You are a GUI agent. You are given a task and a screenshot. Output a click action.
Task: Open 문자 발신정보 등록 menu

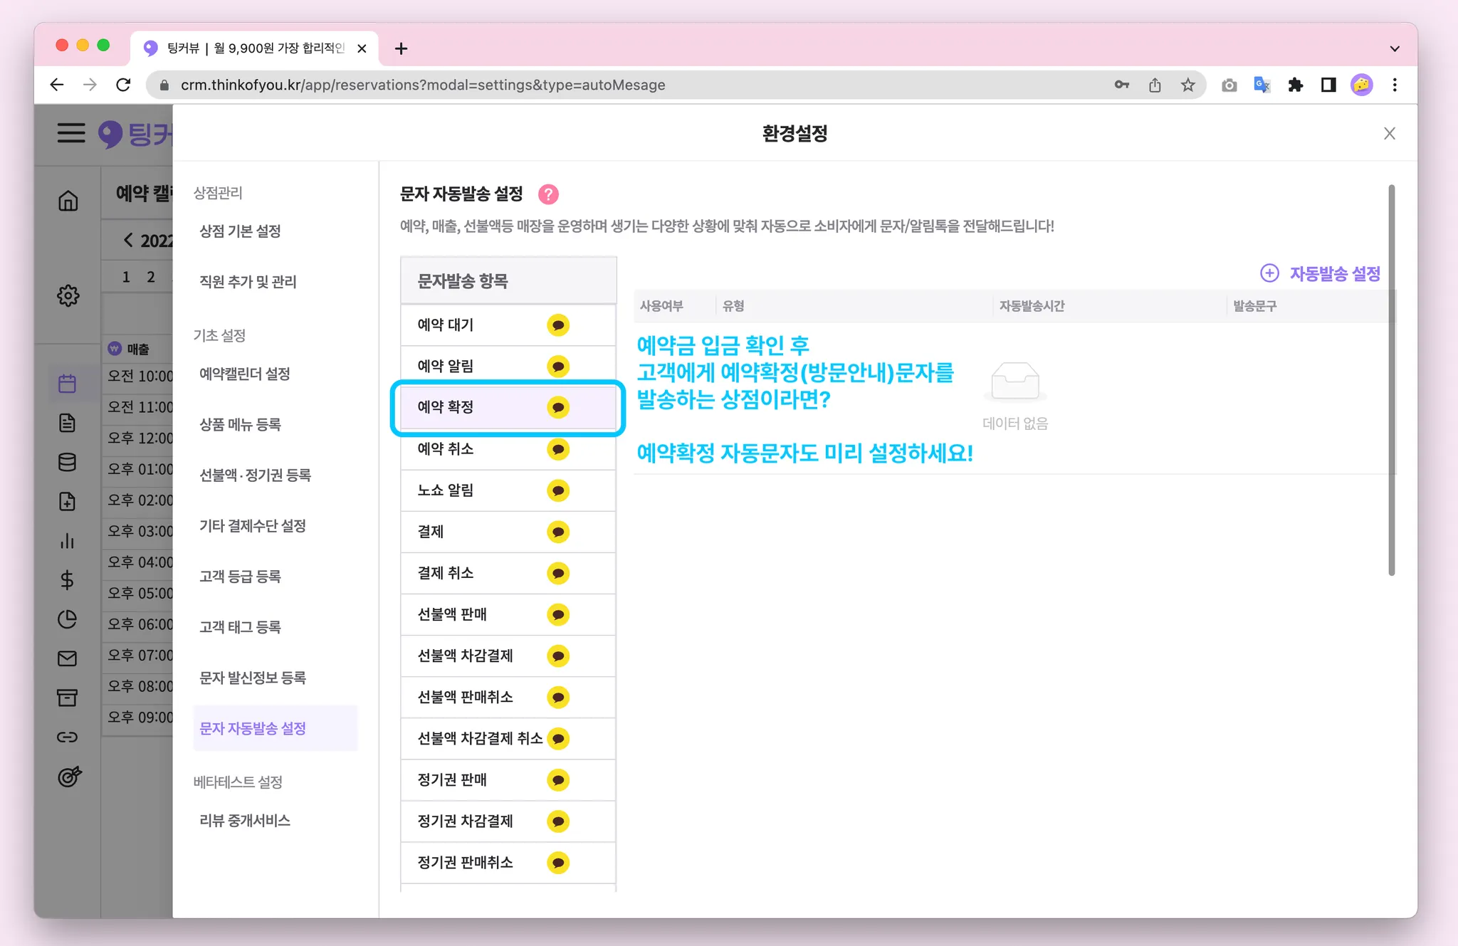[253, 678]
